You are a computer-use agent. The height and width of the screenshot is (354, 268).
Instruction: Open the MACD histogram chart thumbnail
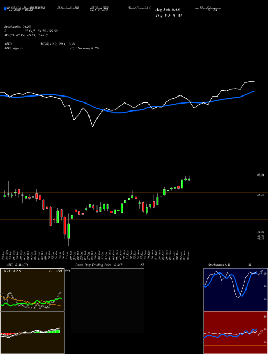pos(32,333)
